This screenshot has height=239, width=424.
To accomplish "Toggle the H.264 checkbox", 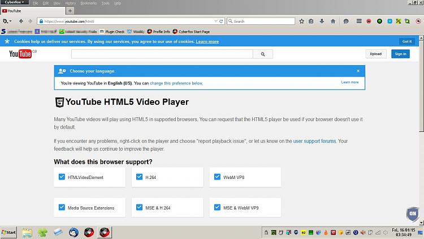I will pyautogui.click(x=139, y=177).
